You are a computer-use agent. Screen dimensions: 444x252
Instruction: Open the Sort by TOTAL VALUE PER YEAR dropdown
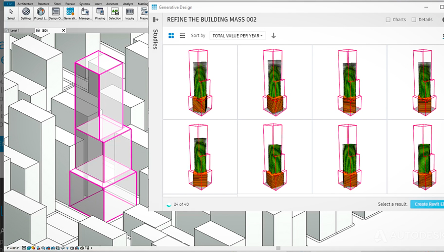(x=237, y=36)
